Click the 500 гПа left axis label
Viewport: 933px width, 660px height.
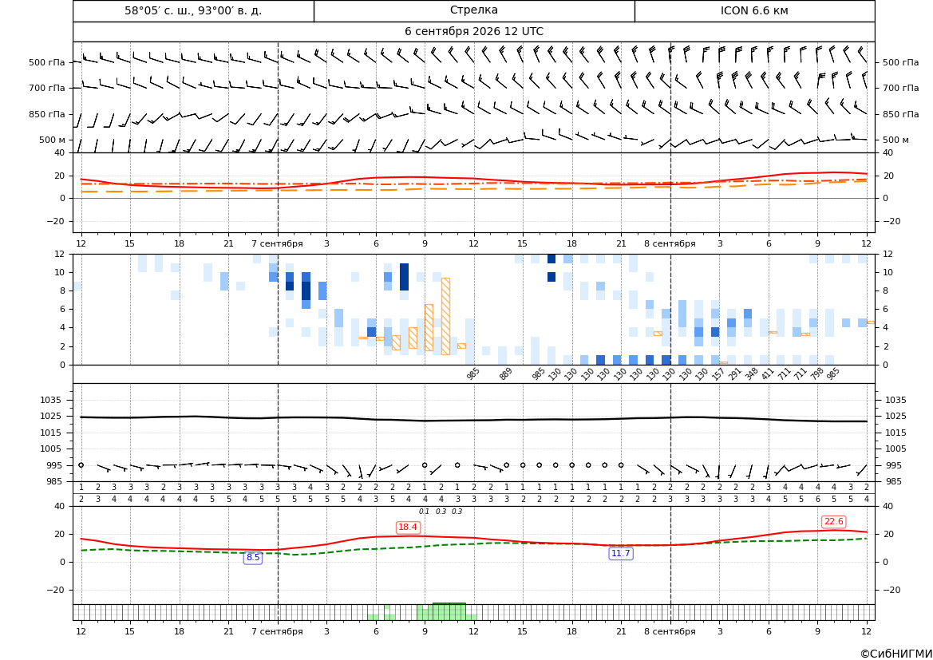(47, 62)
